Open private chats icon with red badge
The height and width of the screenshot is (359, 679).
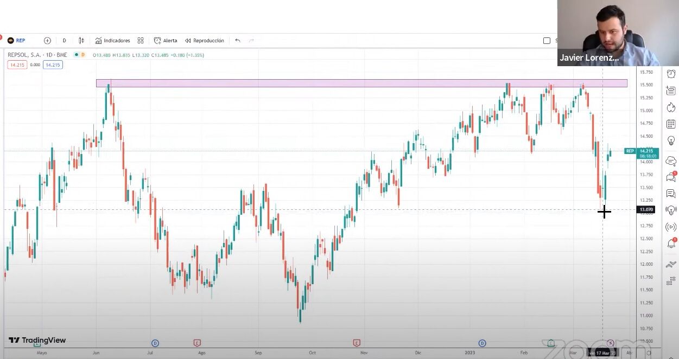click(671, 177)
